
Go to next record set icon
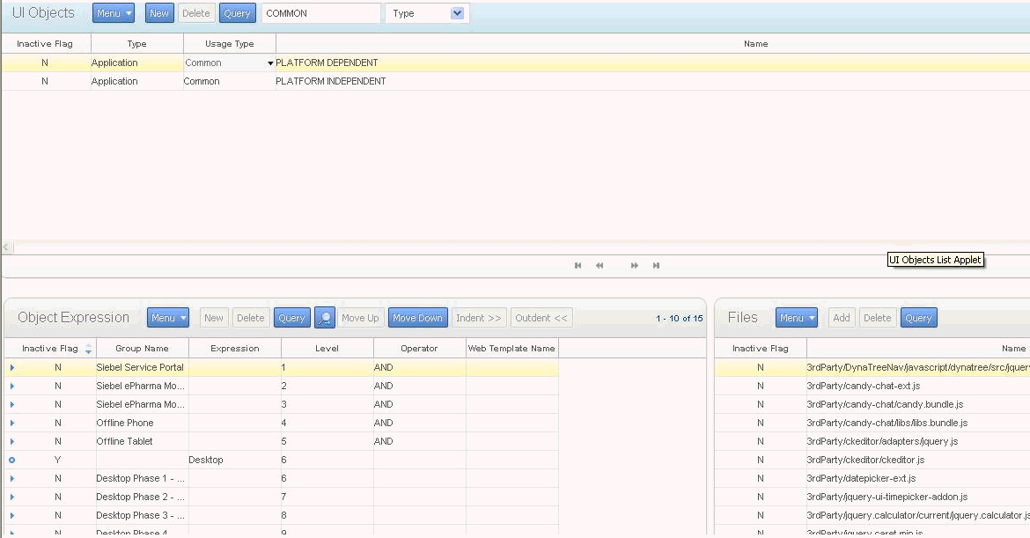[635, 265]
